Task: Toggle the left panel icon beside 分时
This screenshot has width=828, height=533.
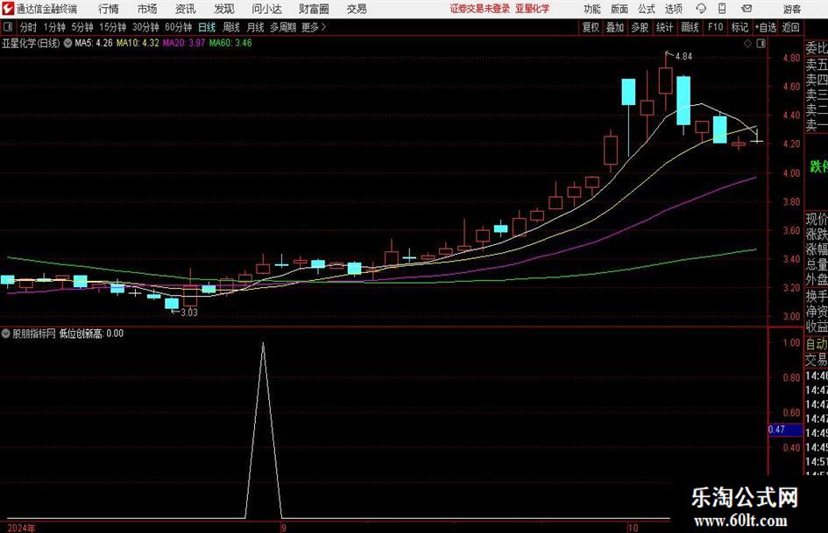Action: (x=8, y=27)
